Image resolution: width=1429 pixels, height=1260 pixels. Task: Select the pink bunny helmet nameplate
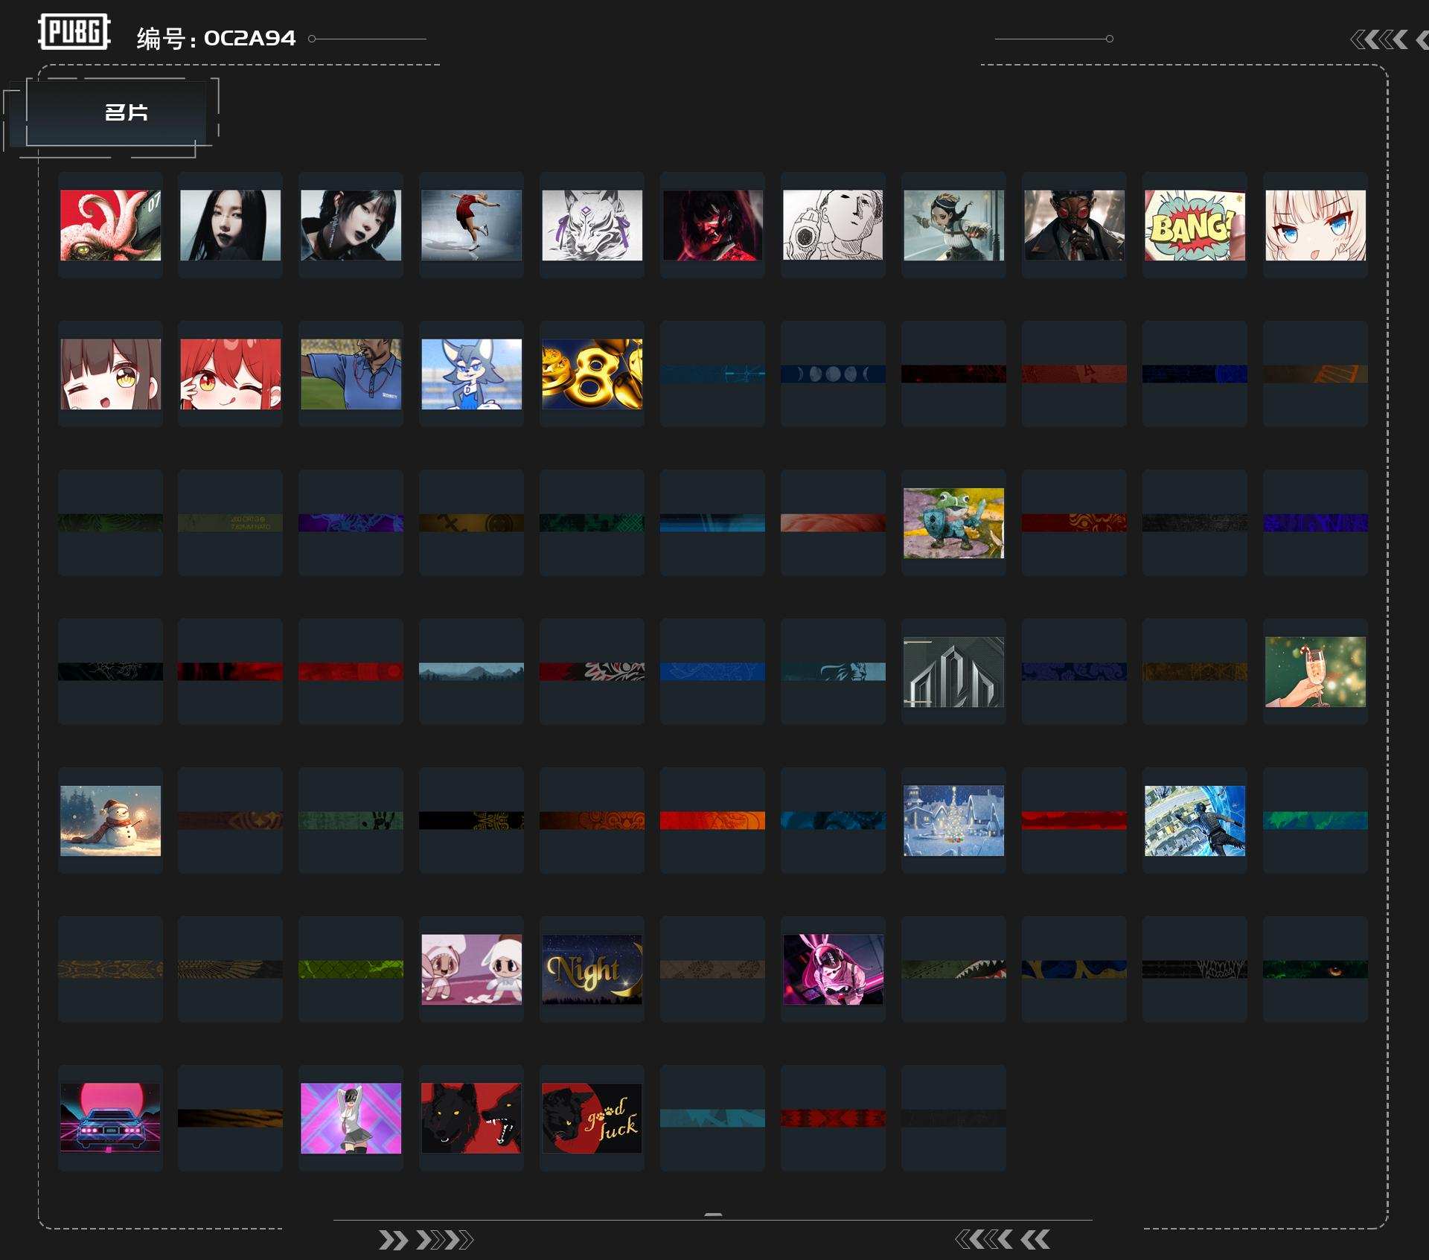point(833,969)
